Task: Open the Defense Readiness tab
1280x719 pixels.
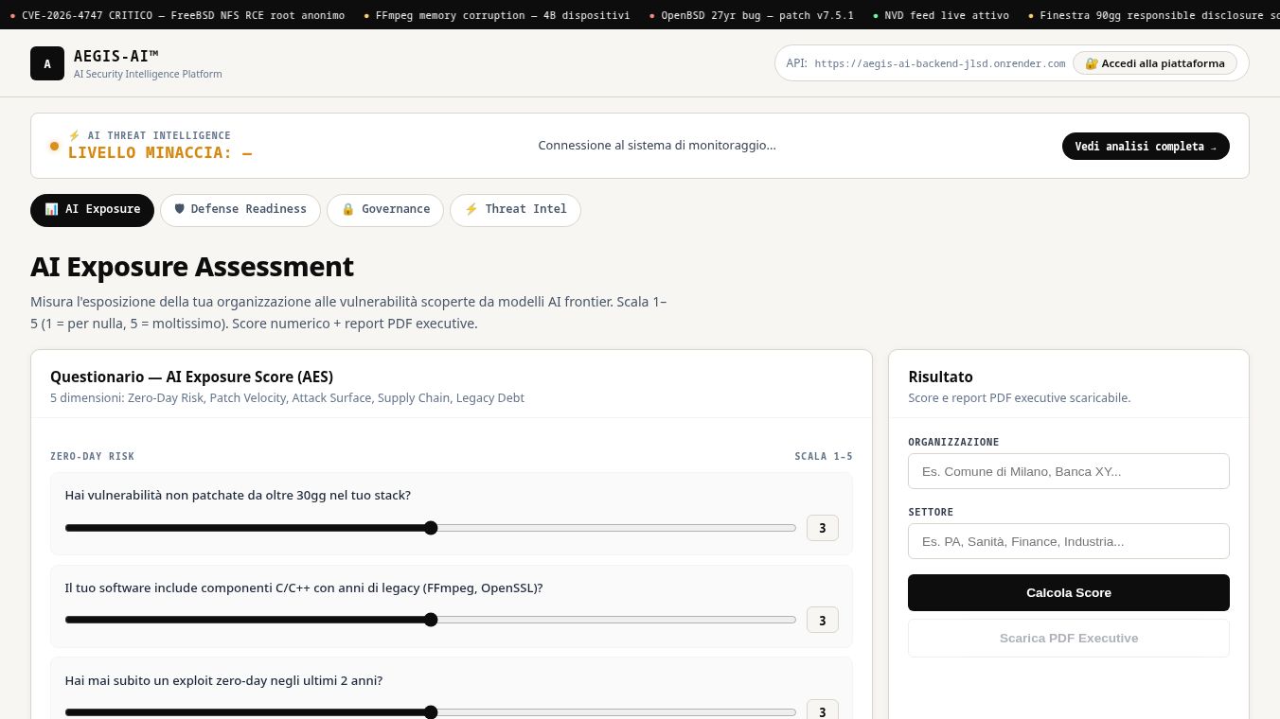Action: tap(240, 210)
